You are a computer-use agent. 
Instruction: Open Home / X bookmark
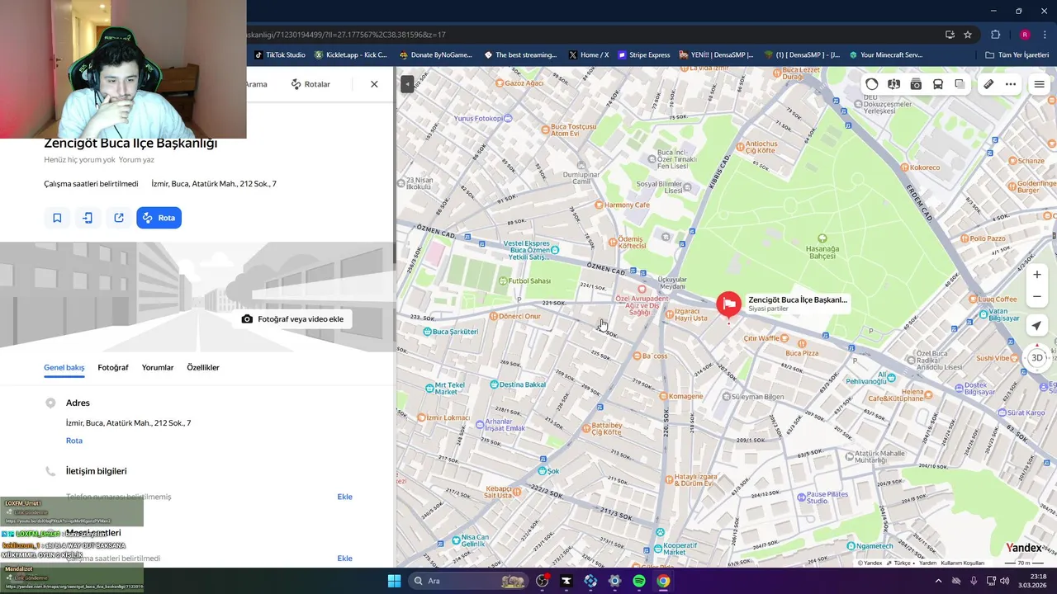(x=588, y=55)
